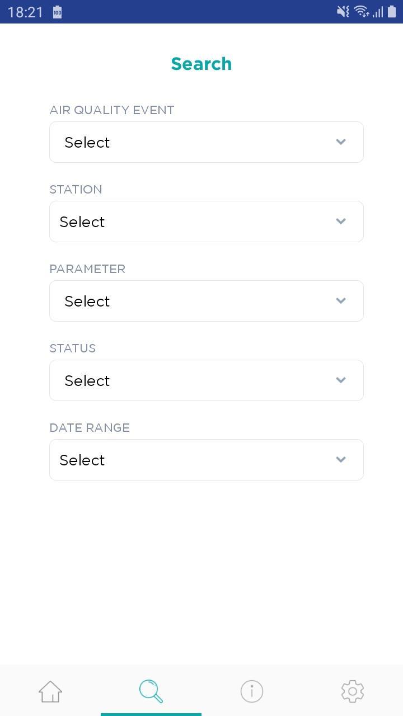Image resolution: width=403 pixels, height=716 pixels.
Task: Expand the Air Quality Event dropdown
Action: [206, 142]
